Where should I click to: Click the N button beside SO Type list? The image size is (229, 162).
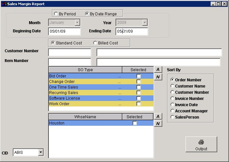click(x=158, y=77)
